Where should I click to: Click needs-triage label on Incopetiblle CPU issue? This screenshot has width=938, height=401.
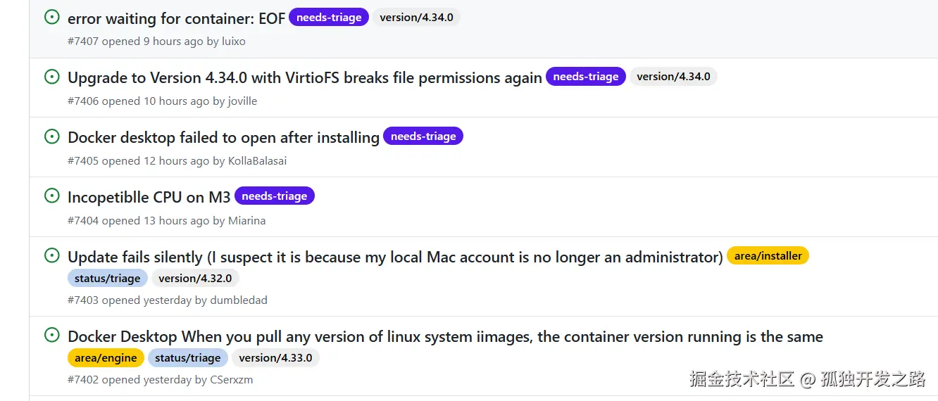point(274,196)
